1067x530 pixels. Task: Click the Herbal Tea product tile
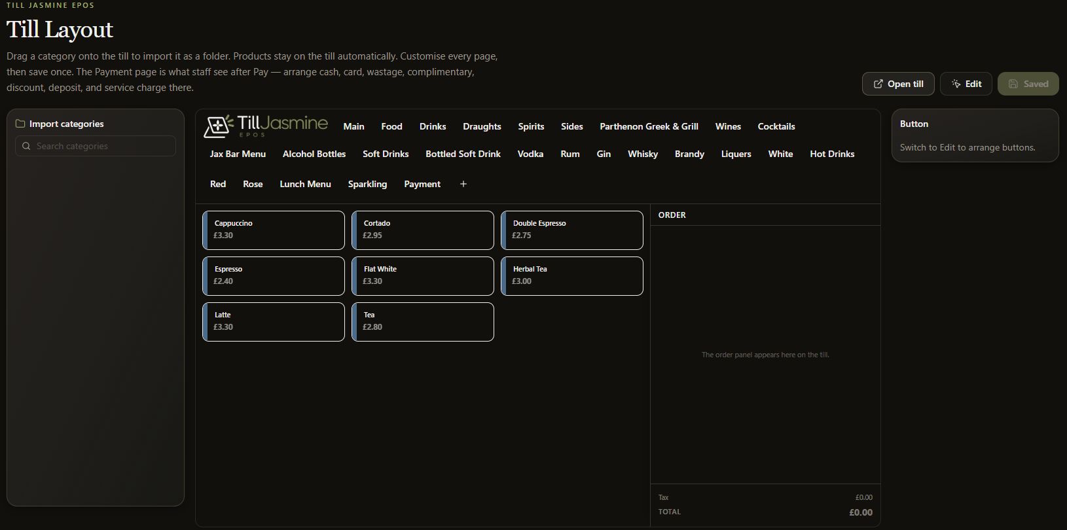(572, 276)
